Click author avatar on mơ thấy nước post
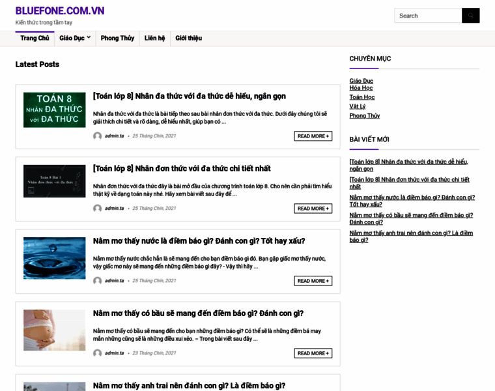Screen dimensions: 495x391 coord(97,280)
